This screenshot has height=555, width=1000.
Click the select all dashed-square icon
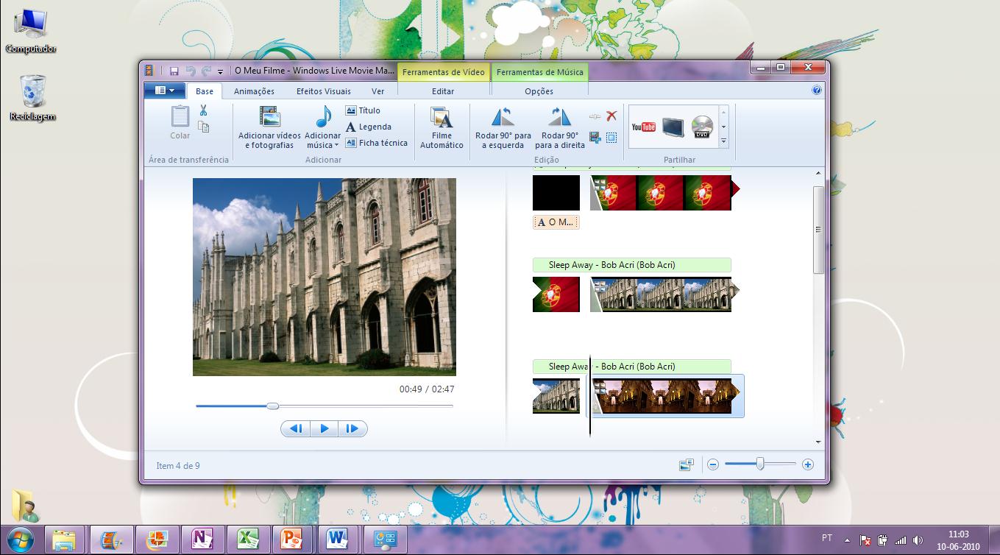[611, 138]
